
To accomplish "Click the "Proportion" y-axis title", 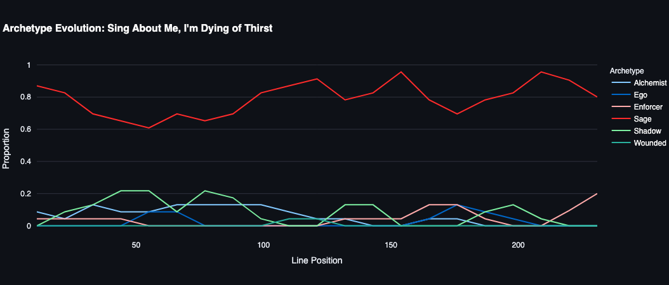I will pos(6,149).
